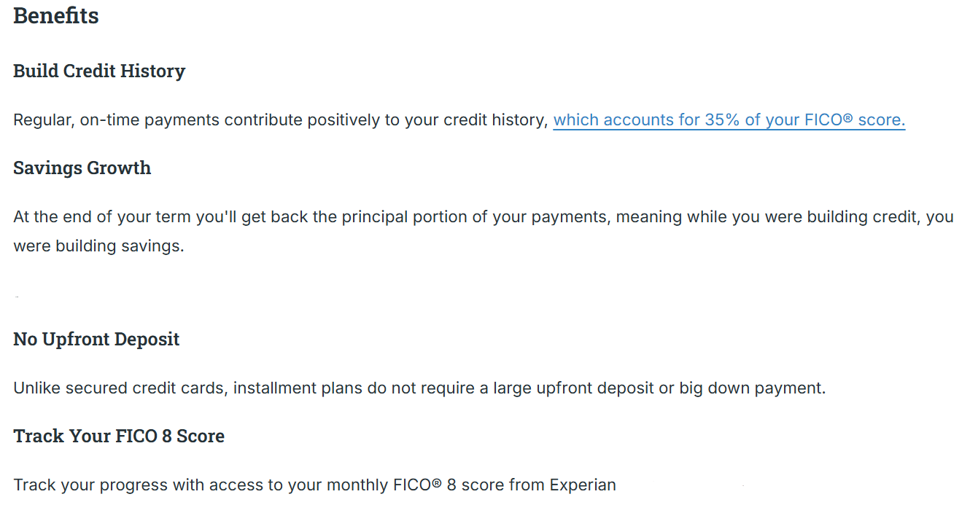Image resolution: width=970 pixels, height=521 pixels.
Task: Select the Build Credit History heading
Action: pyautogui.click(x=99, y=71)
